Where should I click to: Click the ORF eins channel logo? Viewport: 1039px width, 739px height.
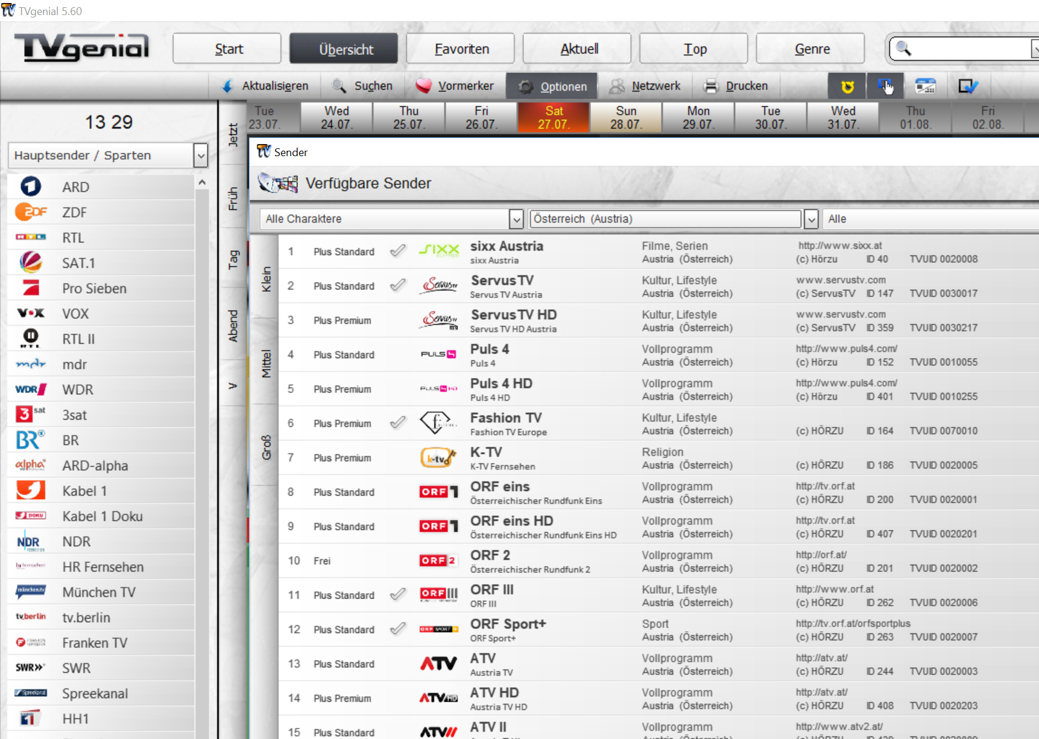pyautogui.click(x=438, y=492)
